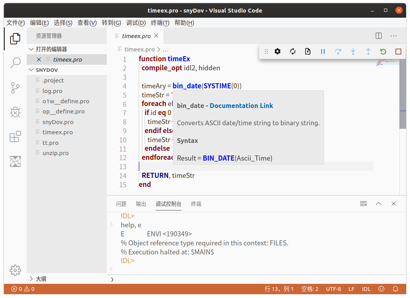Restart the debug session
The image size is (410, 298).
(383, 51)
